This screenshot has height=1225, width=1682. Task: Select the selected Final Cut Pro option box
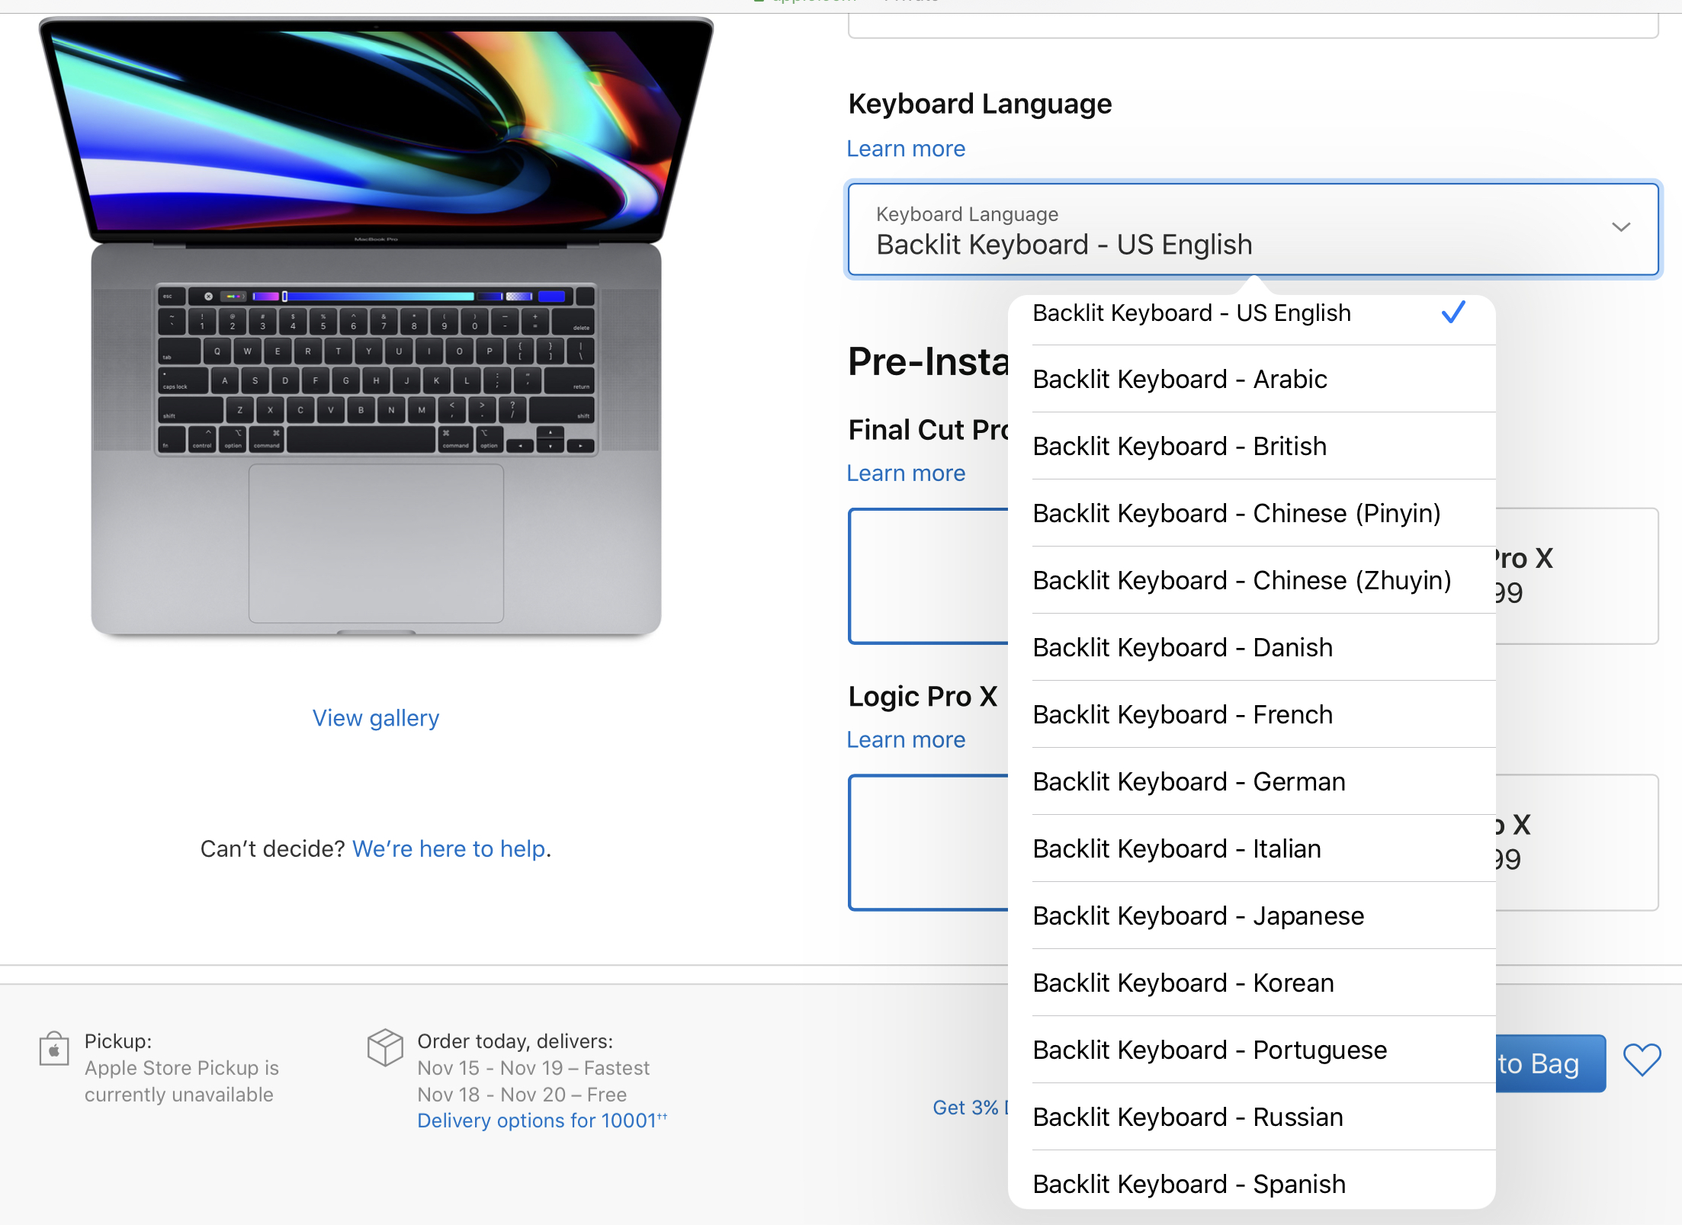(929, 576)
